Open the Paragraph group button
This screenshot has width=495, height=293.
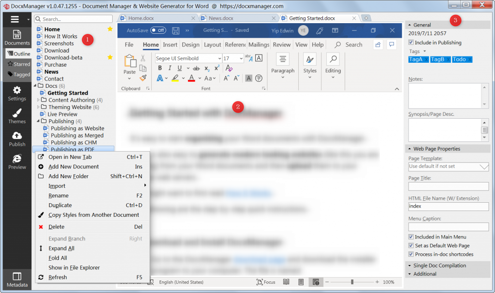(x=282, y=67)
